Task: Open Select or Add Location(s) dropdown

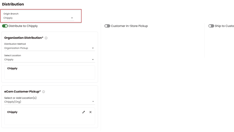Action: tap(50, 102)
